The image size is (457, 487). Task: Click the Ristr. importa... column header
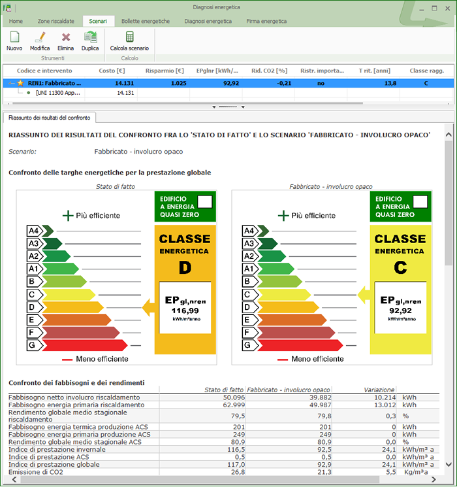click(322, 71)
